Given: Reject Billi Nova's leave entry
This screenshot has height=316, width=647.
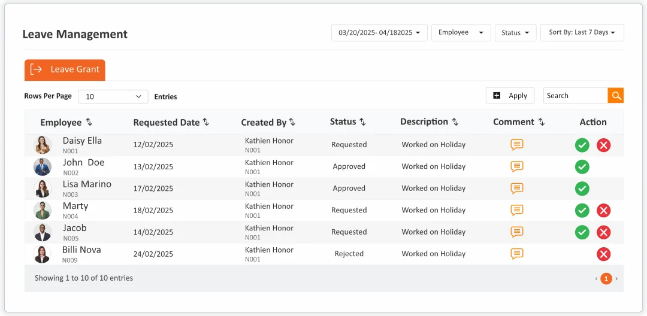Looking at the screenshot, I should tap(603, 254).
